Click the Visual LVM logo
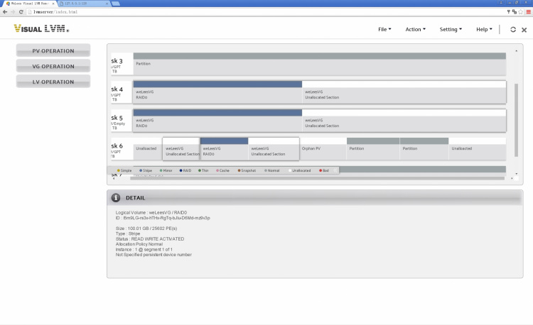This screenshot has height=325, width=533. (42, 29)
